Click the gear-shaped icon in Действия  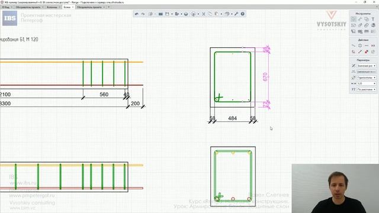tap(360, 46)
